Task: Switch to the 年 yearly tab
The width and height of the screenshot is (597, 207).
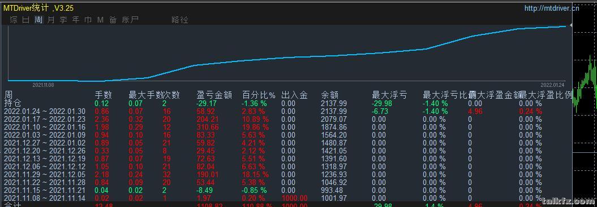Action: click(x=76, y=20)
